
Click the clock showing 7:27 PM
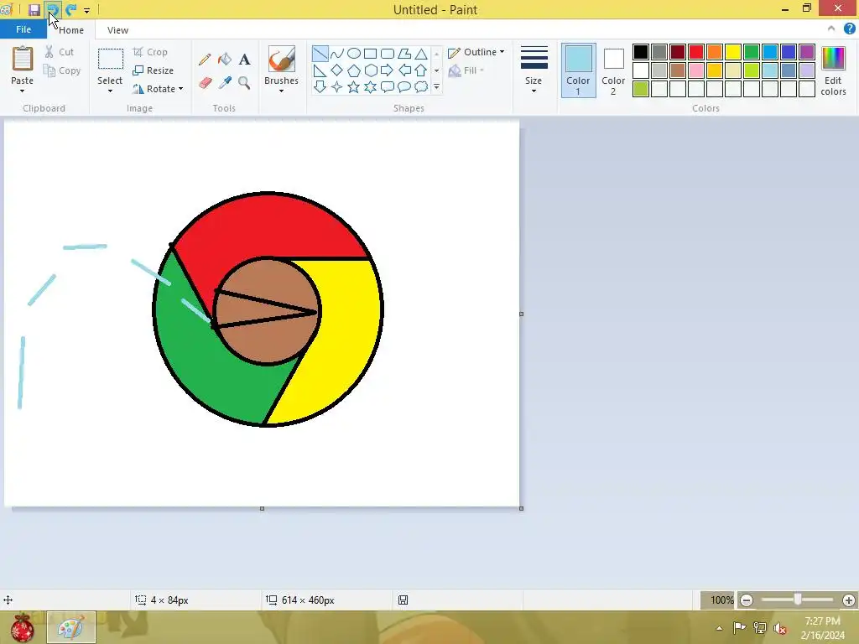click(822, 621)
